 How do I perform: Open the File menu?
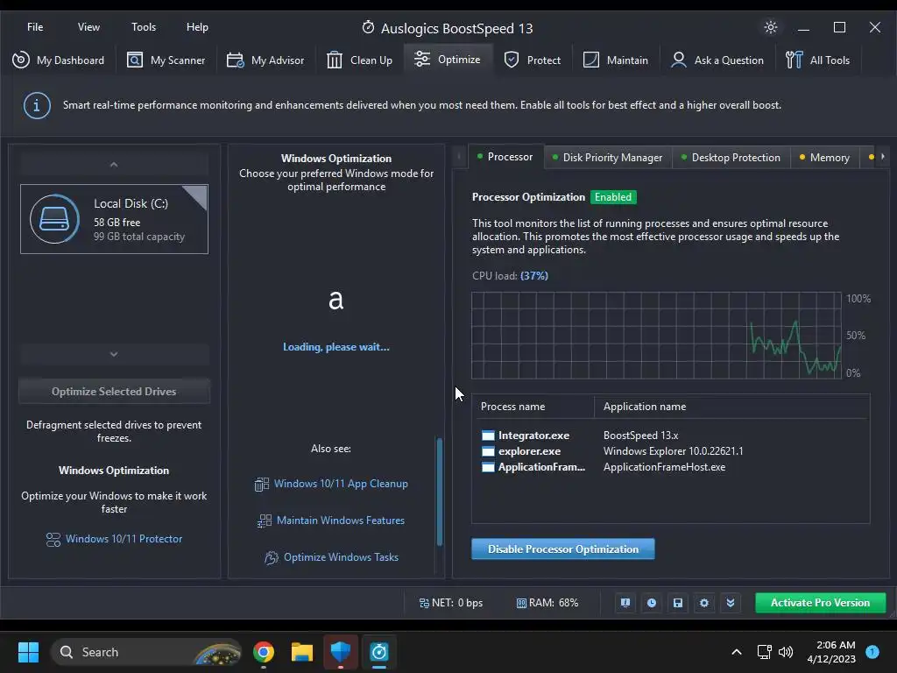click(35, 27)
